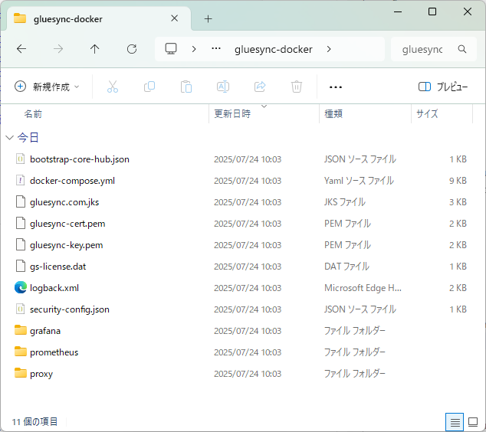Open chevron after PC icon in address bar
Screen dimensions: 486x432
point(194,49)
